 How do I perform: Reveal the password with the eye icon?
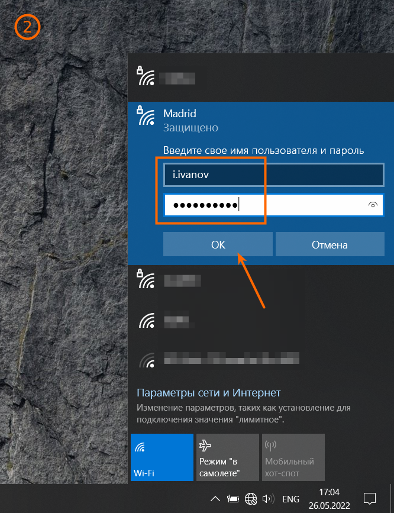click(373, 205)
